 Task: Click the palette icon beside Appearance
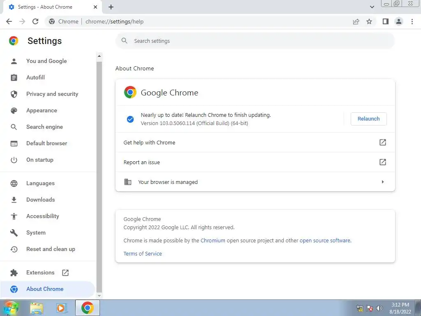pos(14,110)
